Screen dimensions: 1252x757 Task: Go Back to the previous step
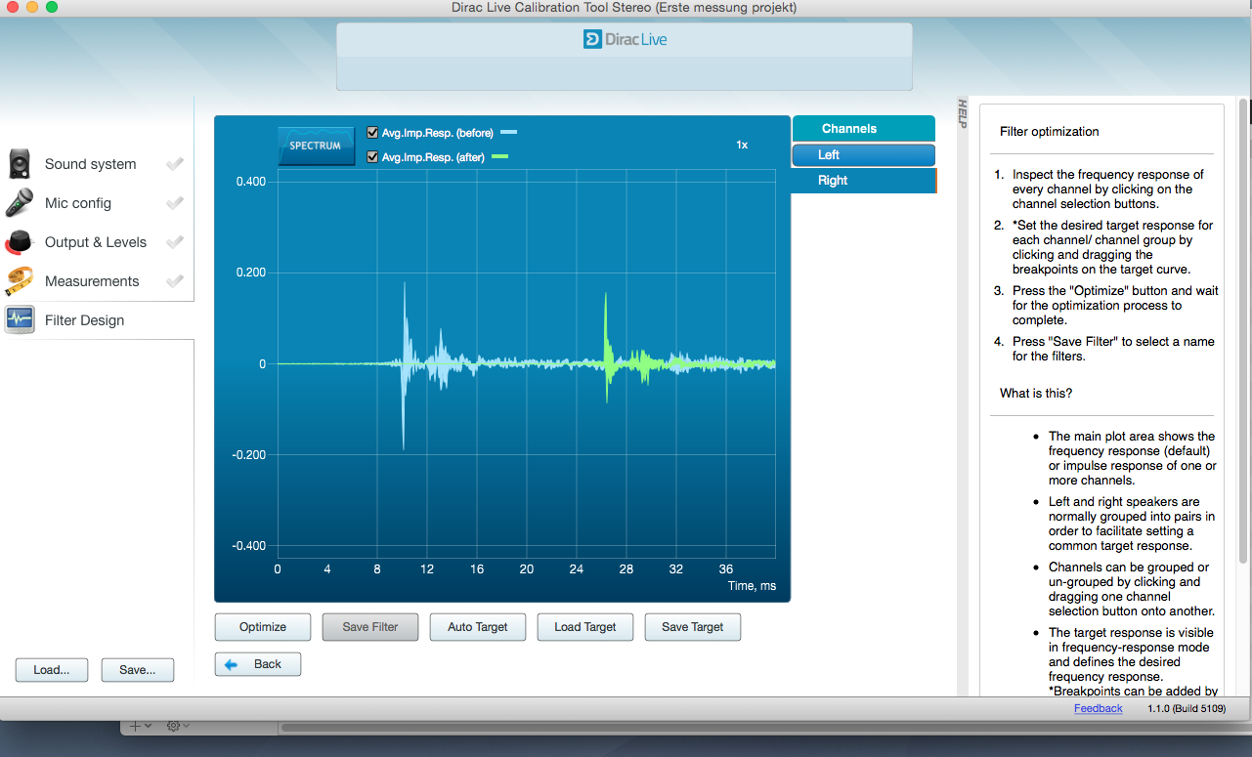tap(258, 664)
